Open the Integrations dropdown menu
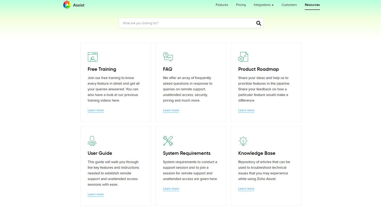 (262, 5)
